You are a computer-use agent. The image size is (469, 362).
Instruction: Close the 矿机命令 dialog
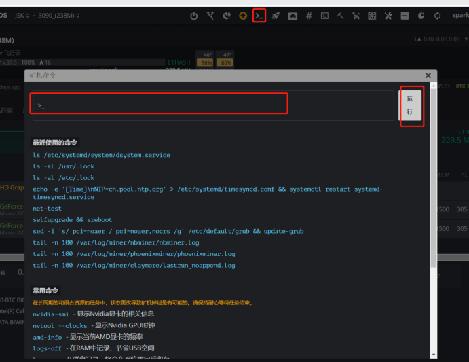428,76
